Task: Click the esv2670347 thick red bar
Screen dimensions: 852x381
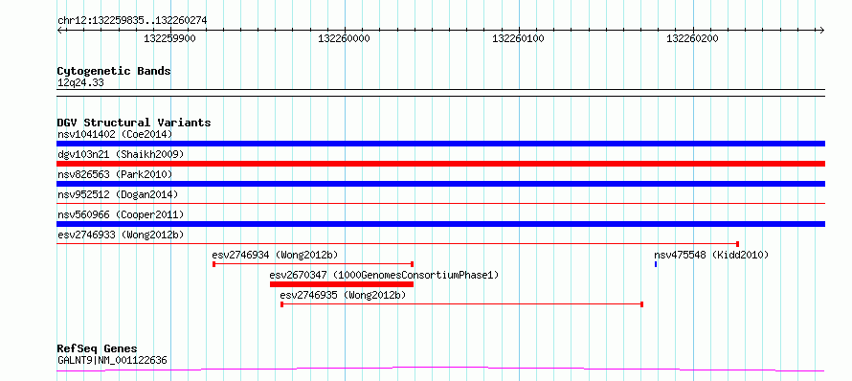Action: coord(342,284)
